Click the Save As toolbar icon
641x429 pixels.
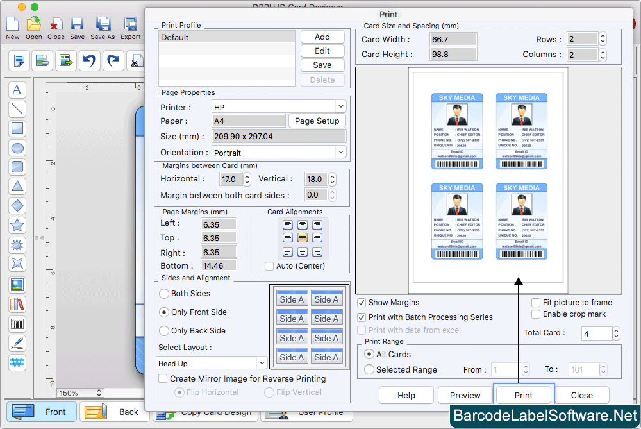(103, 29)
